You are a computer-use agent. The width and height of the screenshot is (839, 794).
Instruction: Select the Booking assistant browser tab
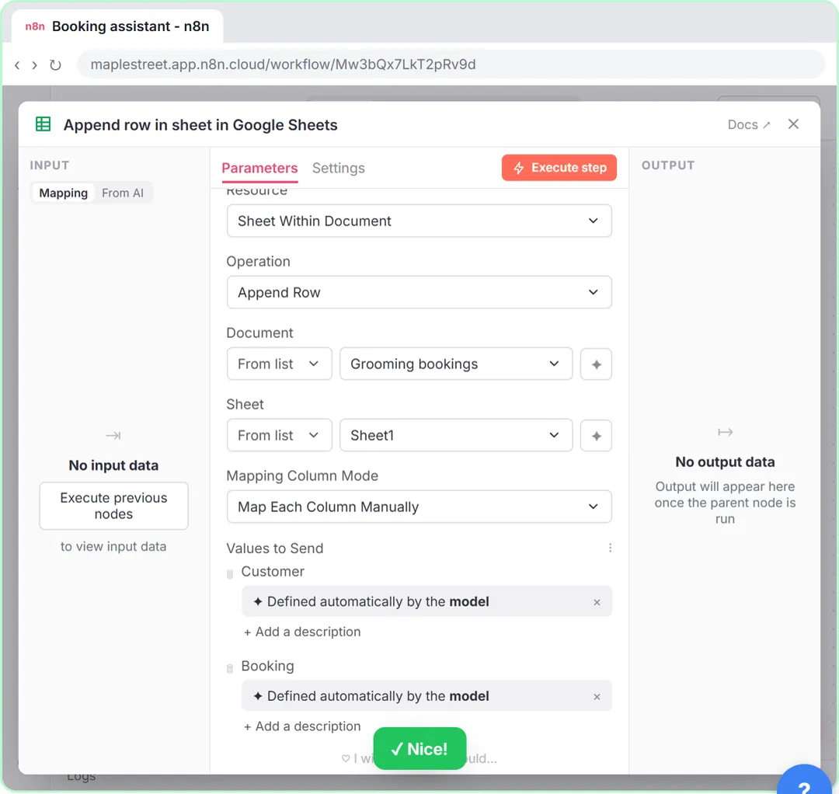coord(117,26)
